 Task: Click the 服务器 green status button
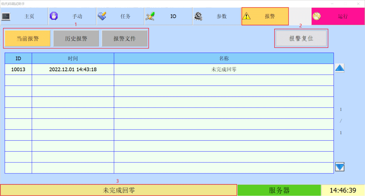(279, 190)
